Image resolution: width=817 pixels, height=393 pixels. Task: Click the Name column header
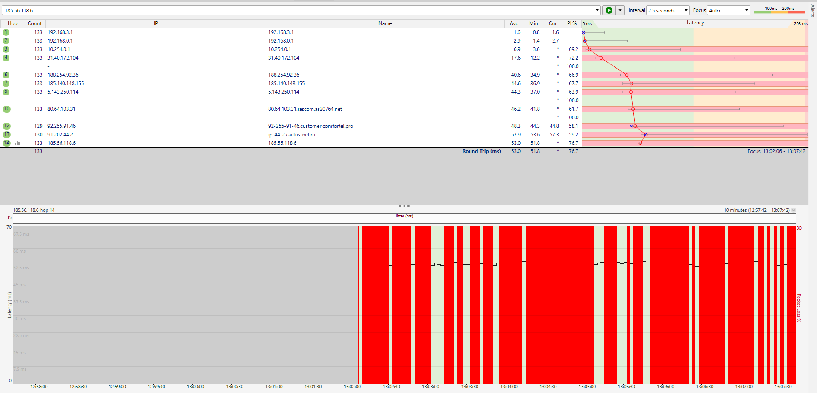coord(385,23)
